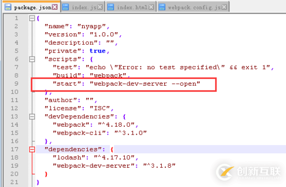Click the "private" key

pos(62,51)
